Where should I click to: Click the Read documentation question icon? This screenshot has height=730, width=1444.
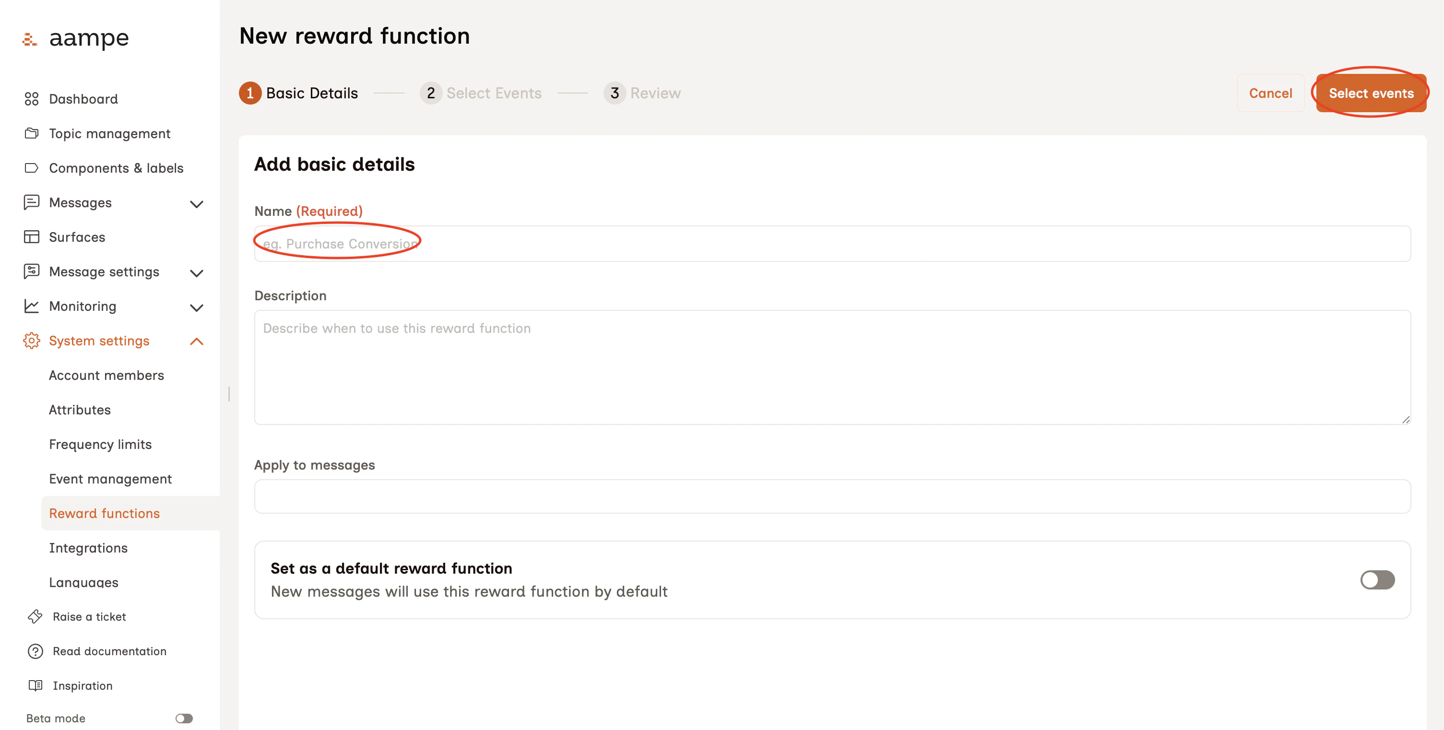click(36, 651)
